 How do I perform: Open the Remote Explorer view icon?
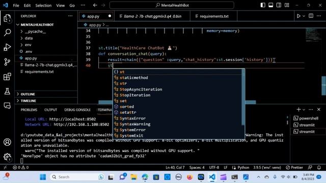point(7,106)
